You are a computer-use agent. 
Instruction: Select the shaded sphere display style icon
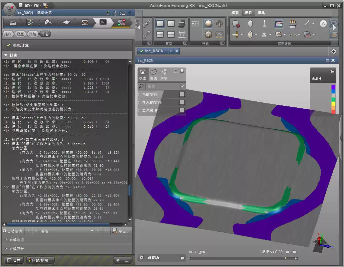coord(208,23)
